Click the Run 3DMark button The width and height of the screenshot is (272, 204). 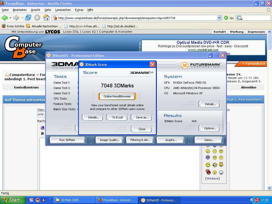67,140
